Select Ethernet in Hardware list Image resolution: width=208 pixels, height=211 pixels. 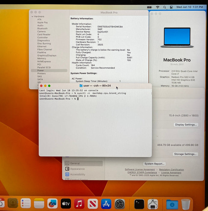pyautogui.click(x=42, y=46)
